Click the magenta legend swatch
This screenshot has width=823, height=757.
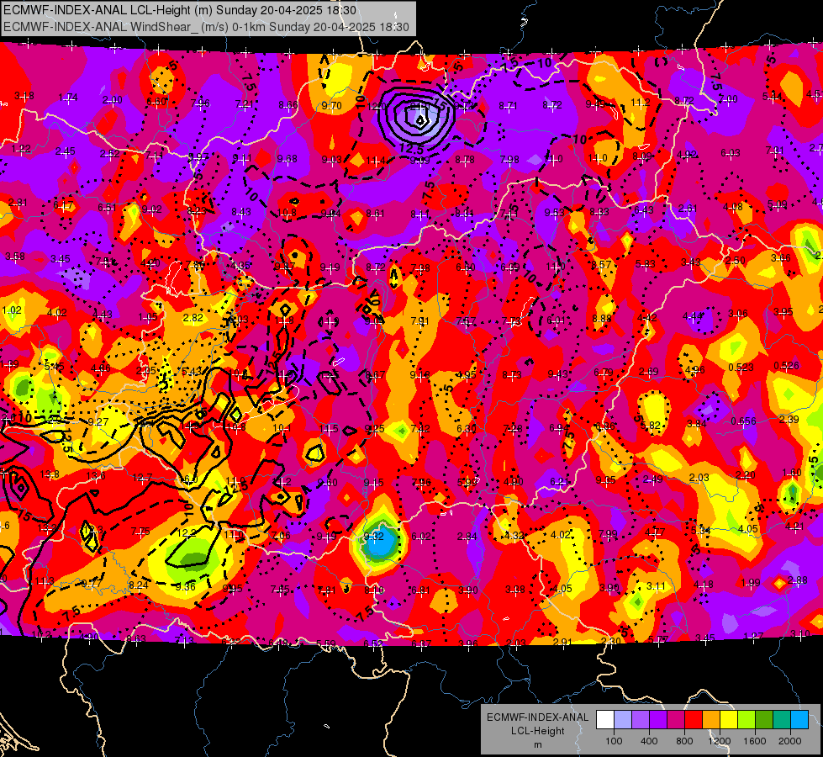pyautogui.click(x=676, y=720)
